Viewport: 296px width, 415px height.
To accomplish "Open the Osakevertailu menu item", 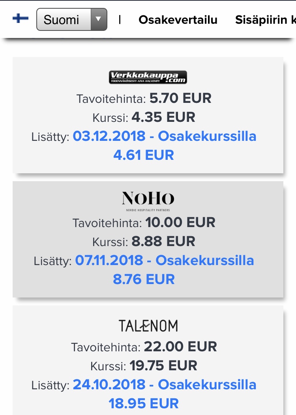I will point(178,20).
